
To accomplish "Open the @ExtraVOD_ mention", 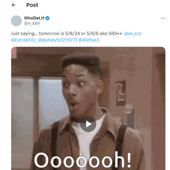I will pos(24,40).
